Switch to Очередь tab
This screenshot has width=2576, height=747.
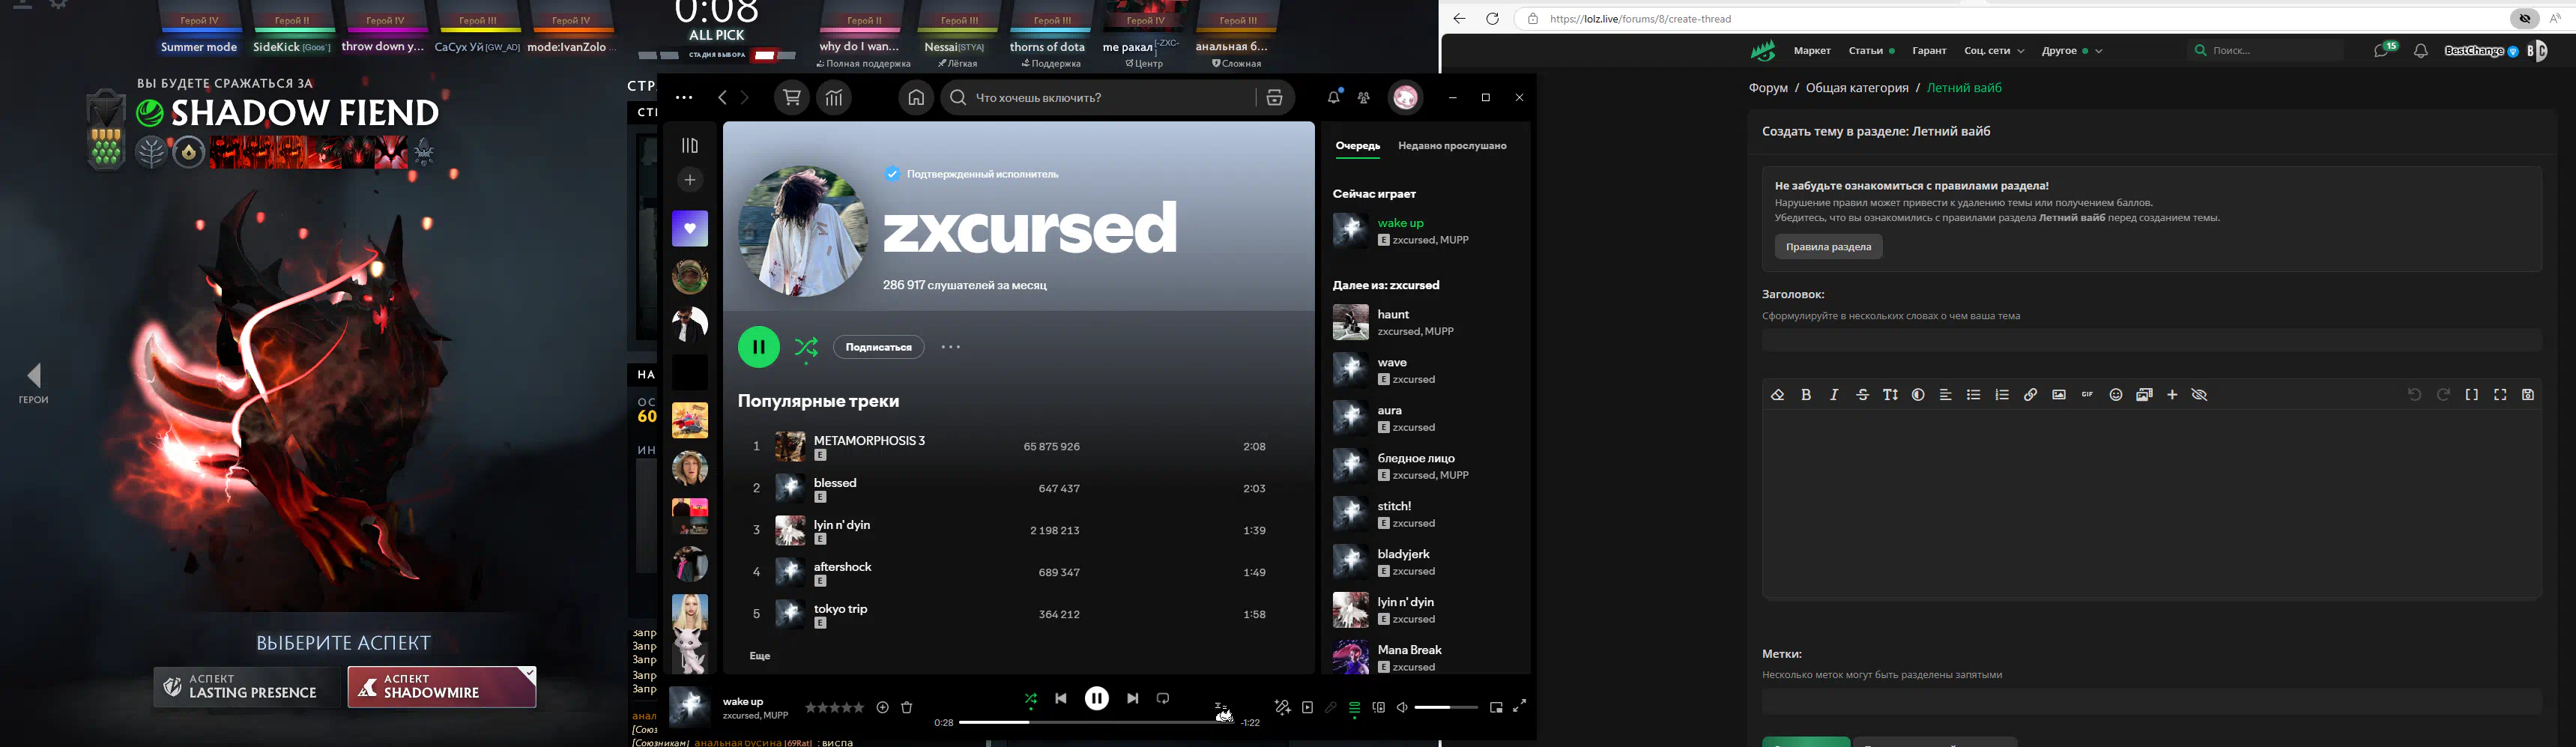[x=1358, y=146]
